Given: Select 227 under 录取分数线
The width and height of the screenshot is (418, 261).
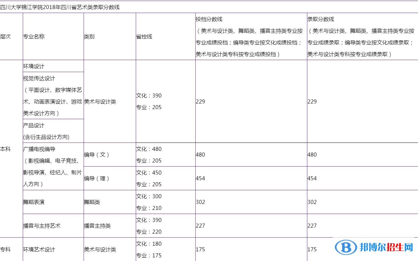Looking at the screenshot, I should click(x=312, y=226).
